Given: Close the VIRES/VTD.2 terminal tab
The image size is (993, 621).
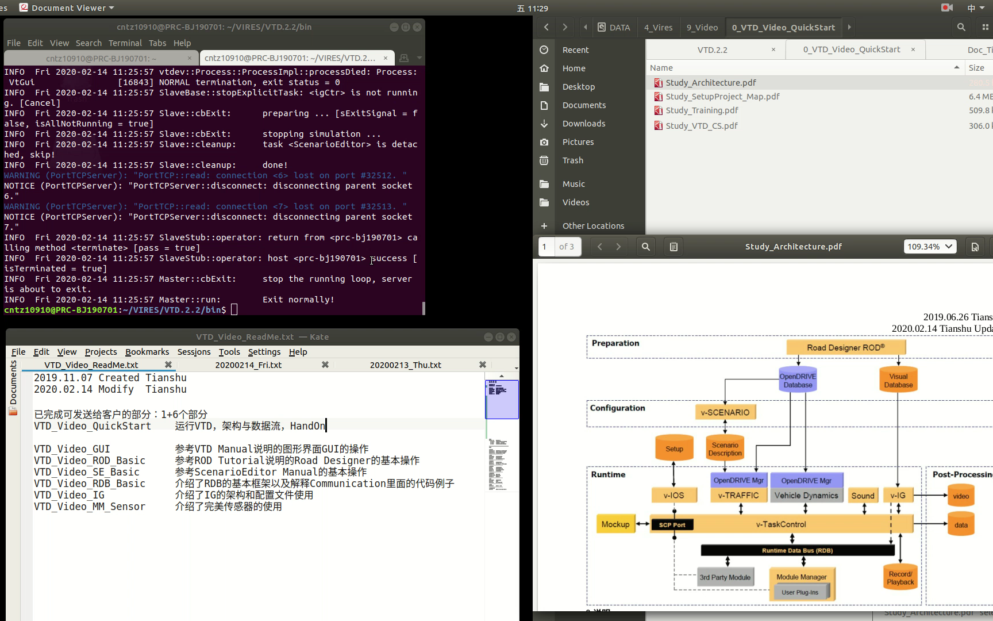Looking at the screenshot, I should [x=386, y=58].
